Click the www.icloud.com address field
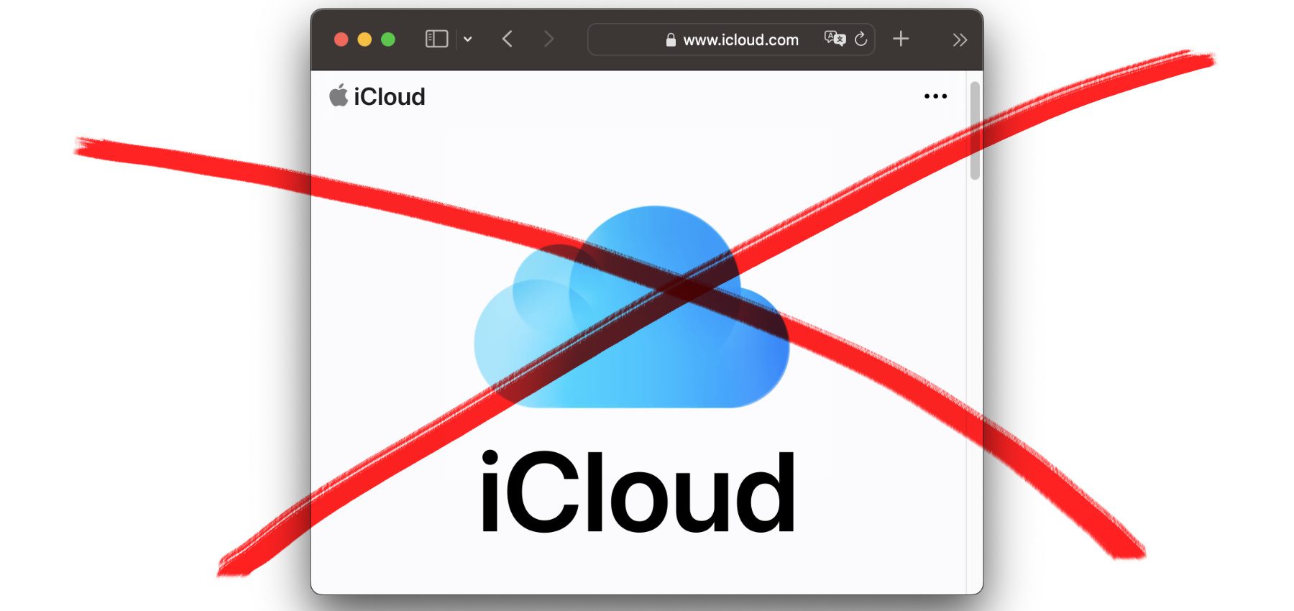Viewport: 1294px width, 611px height. tap(731, 40)
